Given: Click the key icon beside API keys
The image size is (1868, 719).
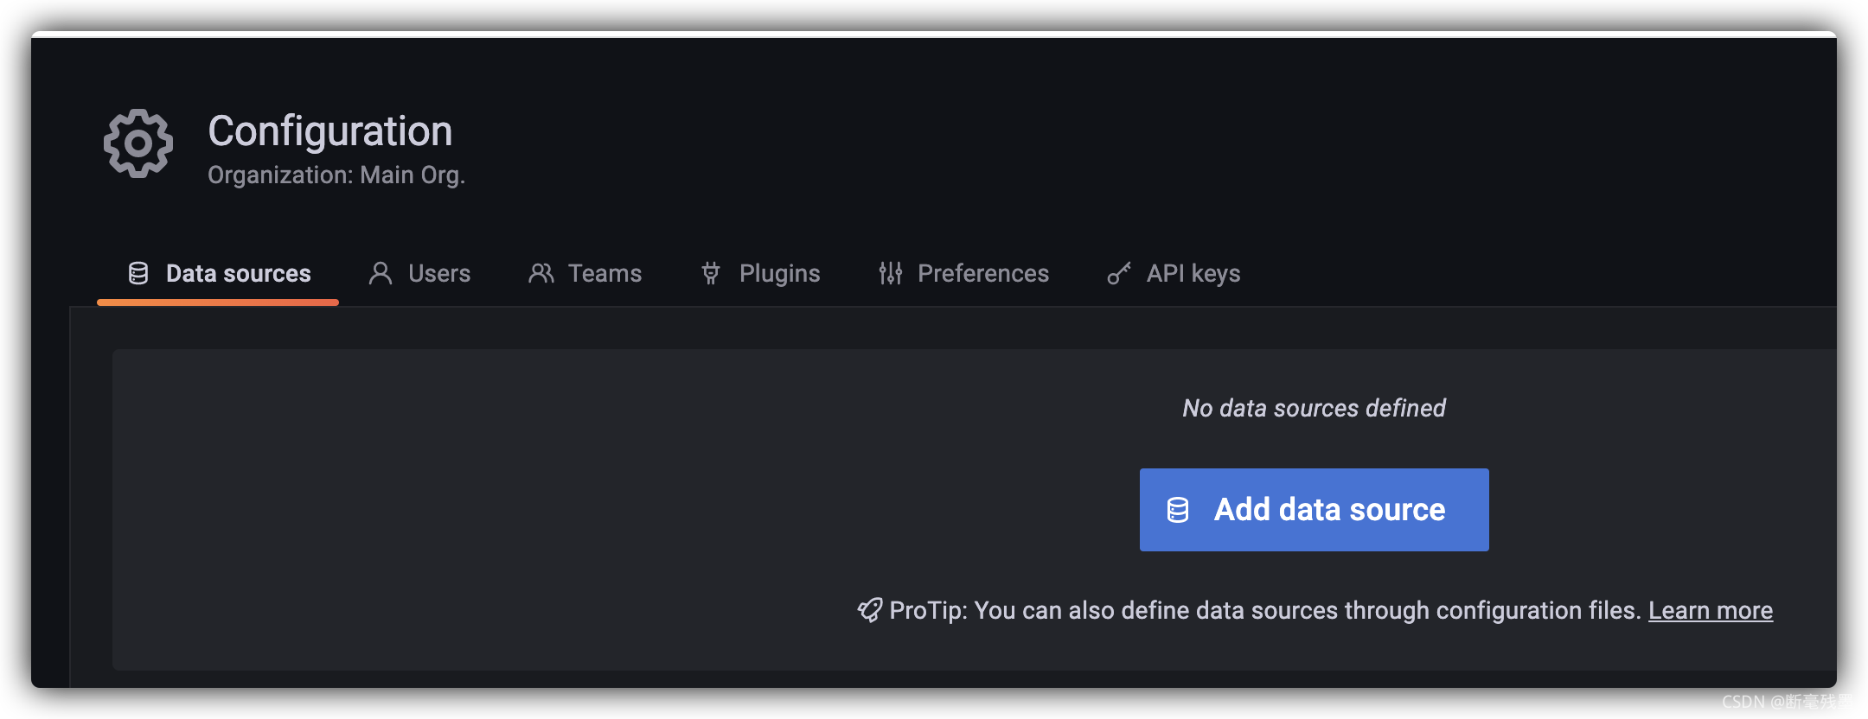Looking at the screenshot, I should 1119,273.
